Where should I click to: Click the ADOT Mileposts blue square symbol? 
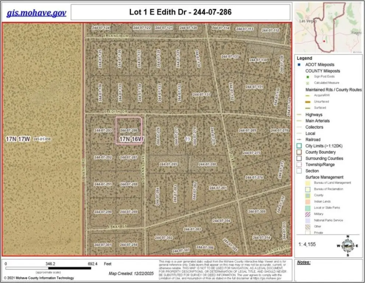[x=301, y=64]
